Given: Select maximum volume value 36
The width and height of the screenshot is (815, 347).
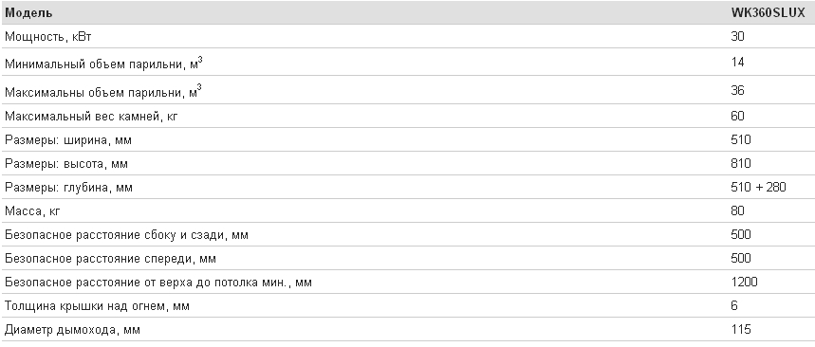Looking at the screenshot, I should click(737, 90).
